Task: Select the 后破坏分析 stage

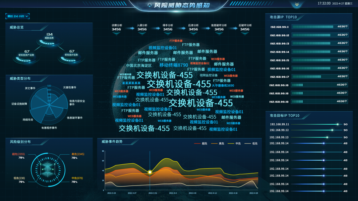Action: point(245,27)
